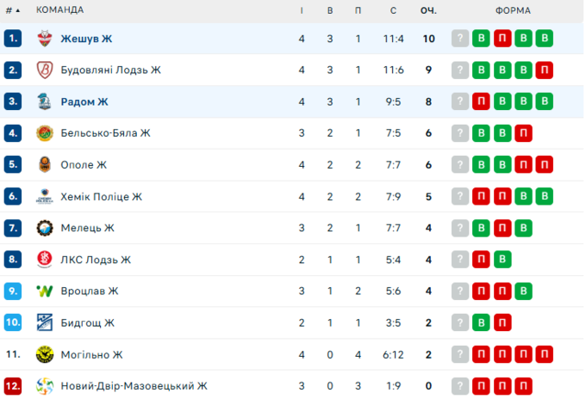Sort standings by ОЧ. points column
586x399 pixels.
point(428,10)
